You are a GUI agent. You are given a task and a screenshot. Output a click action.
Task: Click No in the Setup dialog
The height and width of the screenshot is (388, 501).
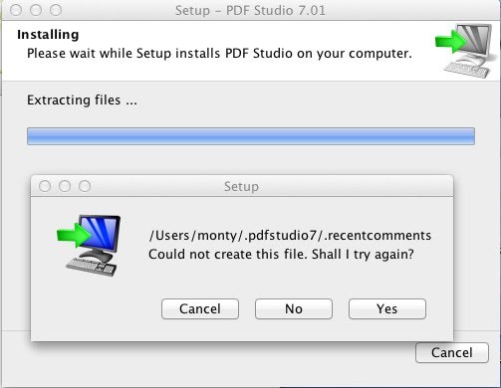point(294,308)
